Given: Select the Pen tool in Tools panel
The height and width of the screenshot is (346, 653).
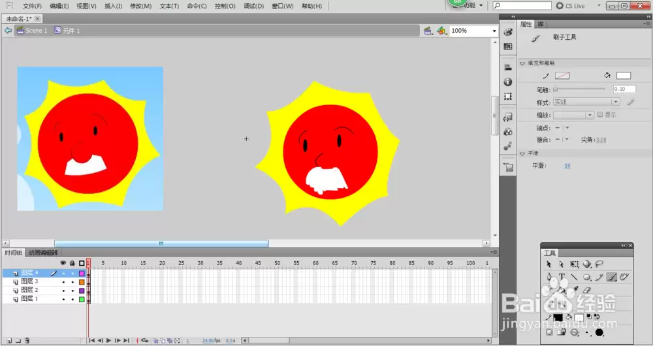Looking at the screenshot, I should click(x=549, y=277).
